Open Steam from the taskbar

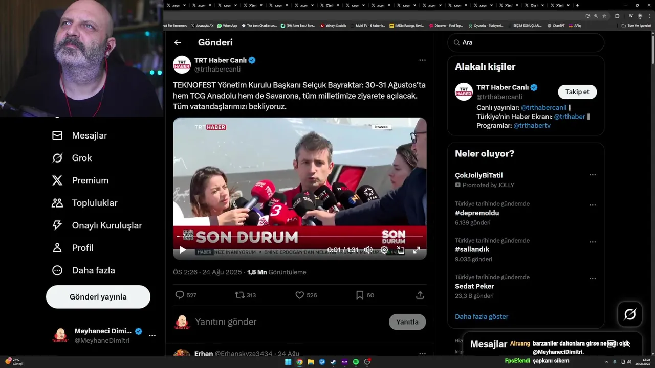pos(333,362)
